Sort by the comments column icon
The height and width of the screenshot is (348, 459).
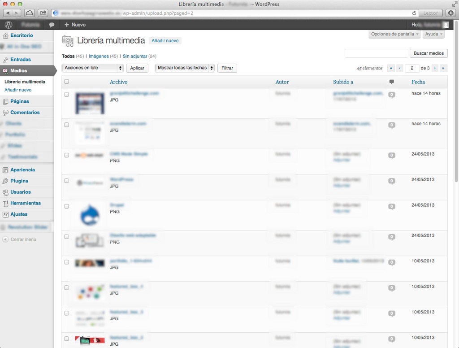(x=391, y=82)
